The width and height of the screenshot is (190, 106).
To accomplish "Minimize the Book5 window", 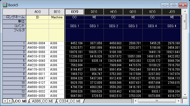I will point(165,5).
